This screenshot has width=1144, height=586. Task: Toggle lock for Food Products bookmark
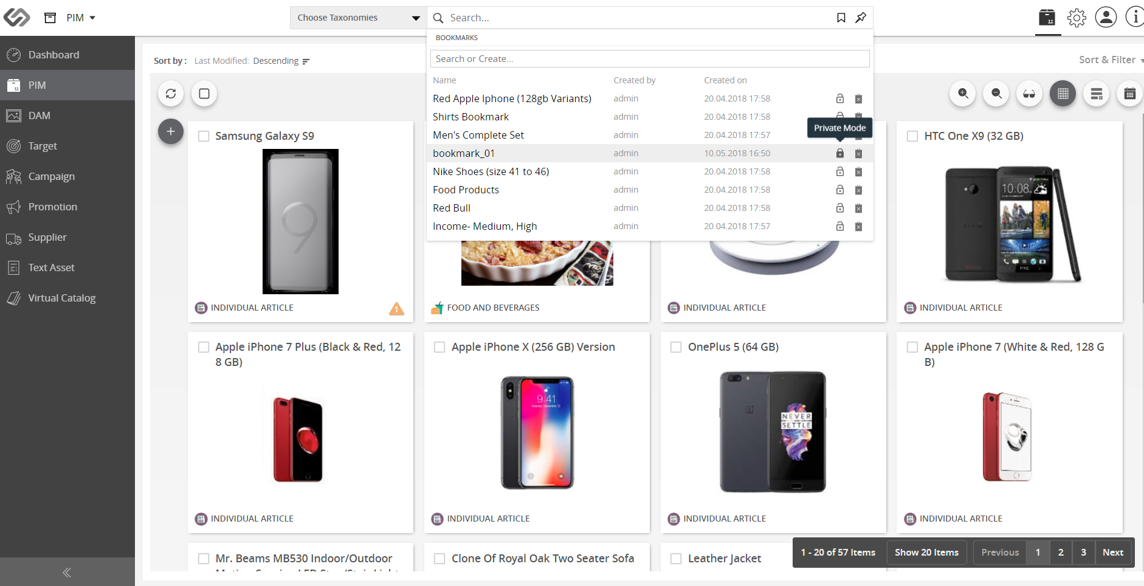(840, 190)
